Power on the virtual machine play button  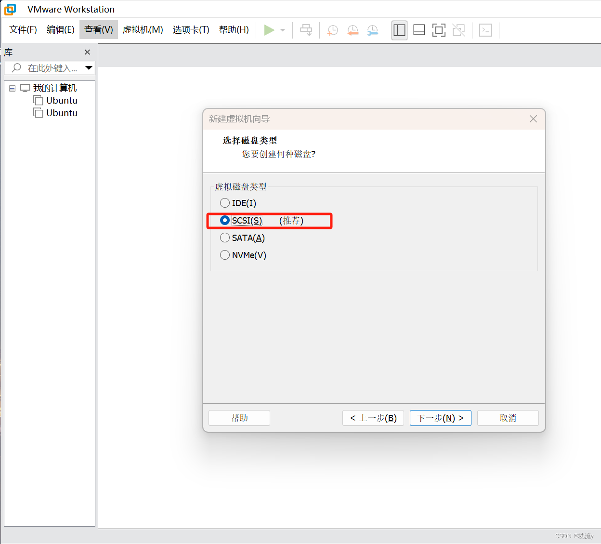[269, 30]
